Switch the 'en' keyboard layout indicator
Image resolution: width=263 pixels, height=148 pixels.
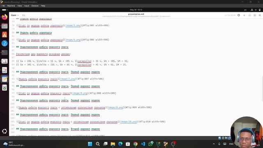245,10
